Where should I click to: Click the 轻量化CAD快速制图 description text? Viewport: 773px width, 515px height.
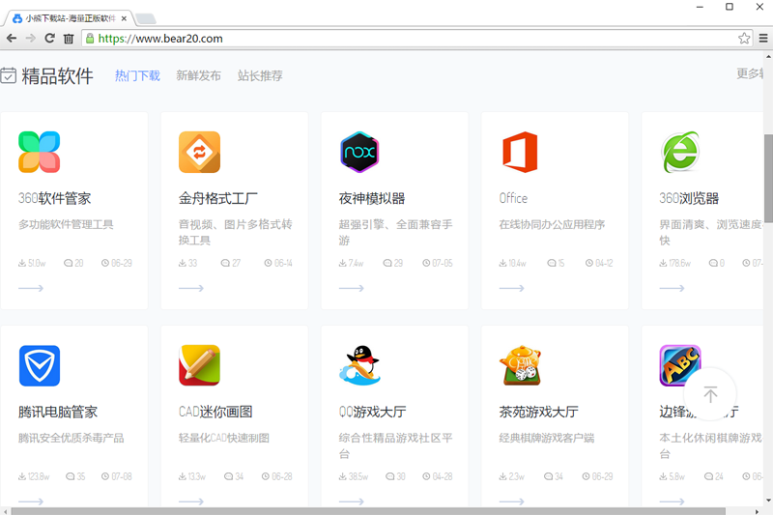(224, 438)
